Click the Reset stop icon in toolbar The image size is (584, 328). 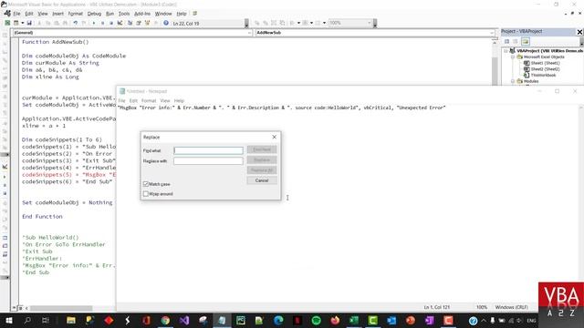point(111,23)
